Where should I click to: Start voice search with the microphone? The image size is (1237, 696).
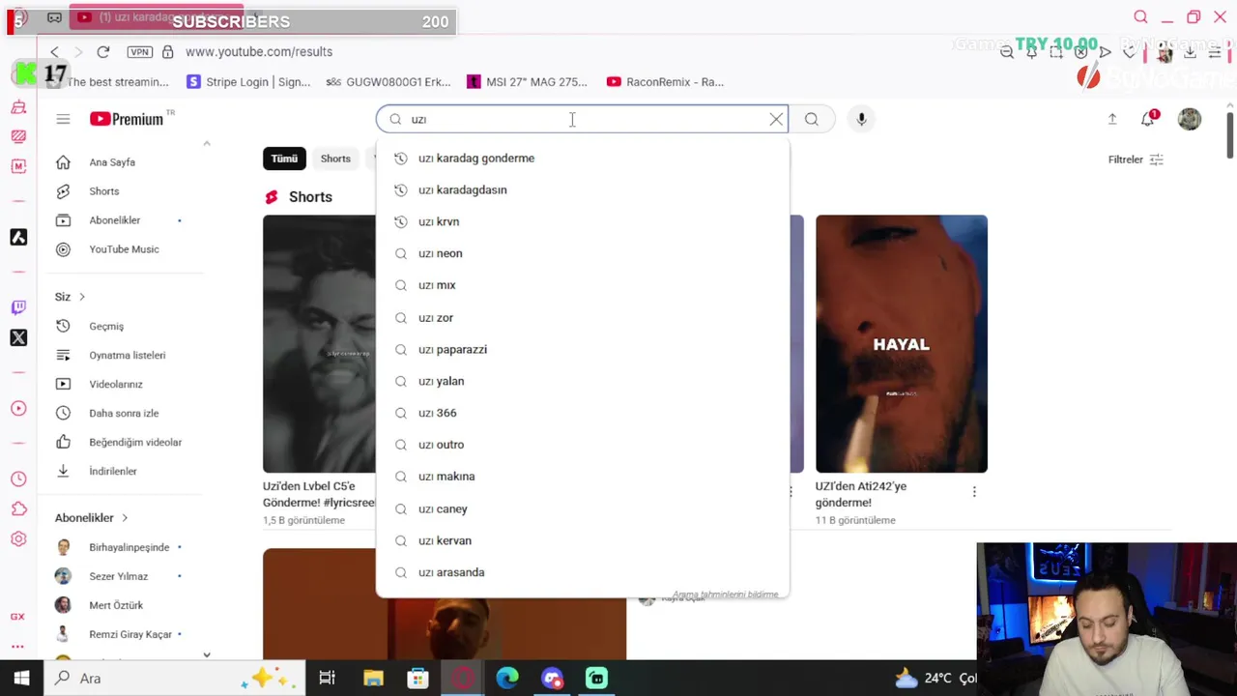pyautogui.click(x=861, y=119)
